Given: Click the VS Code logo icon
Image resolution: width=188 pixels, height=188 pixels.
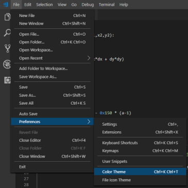Looking at the screenshot, I should tap(6, 4).
